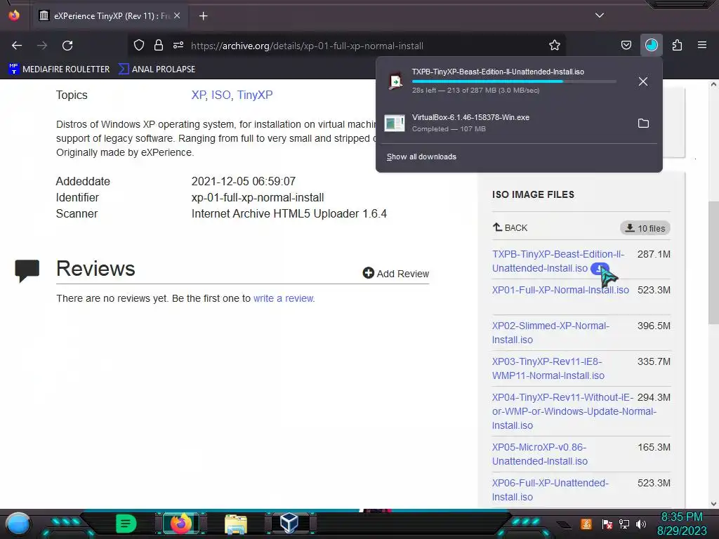Viewport: 719px width, 539px height.
Task: Show site security padlock info
Action: point(159,46)
